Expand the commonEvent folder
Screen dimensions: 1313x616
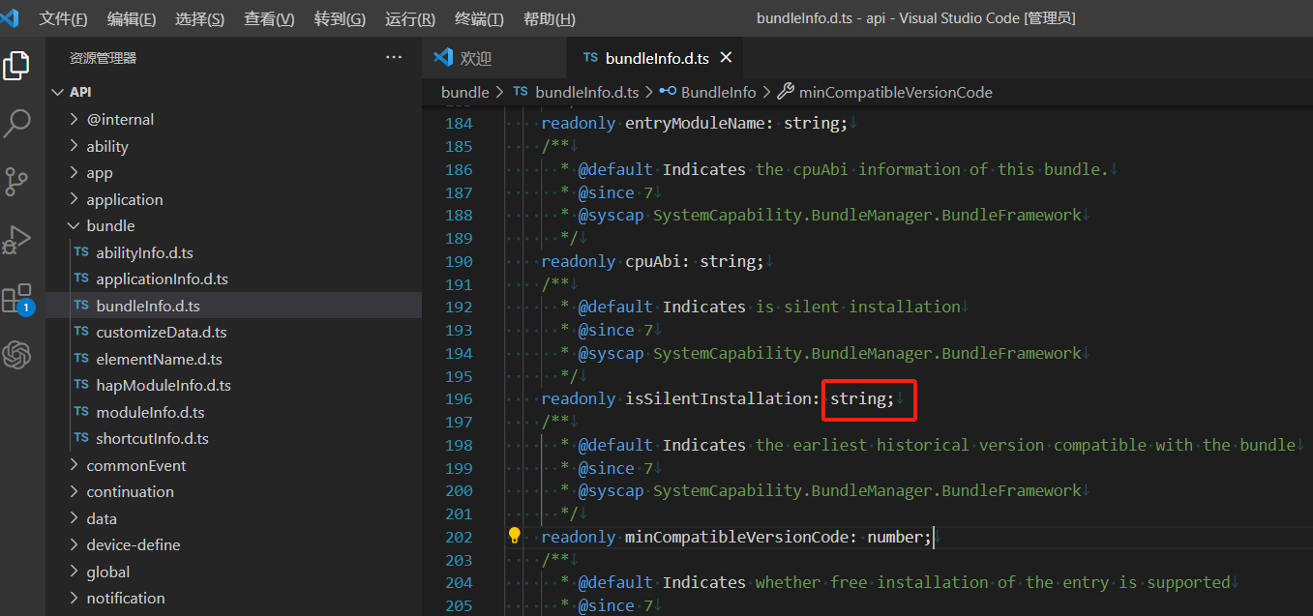pos(233,465)
